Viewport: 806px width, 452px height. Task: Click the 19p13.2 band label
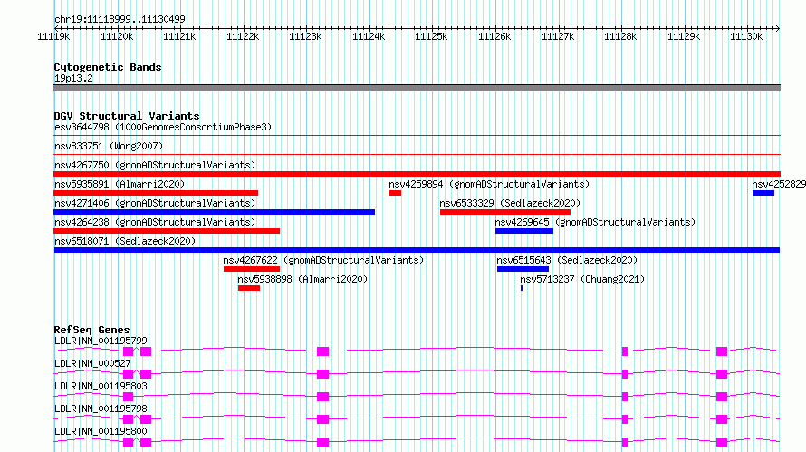click(73, 78)
